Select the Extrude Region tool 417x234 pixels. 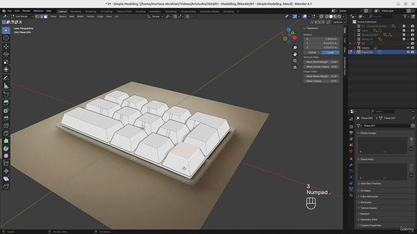point(6,103)
